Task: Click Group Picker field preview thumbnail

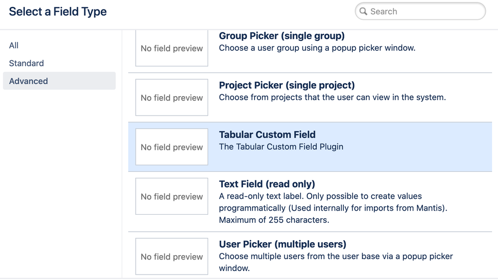Action: click(x=172, y=48)
